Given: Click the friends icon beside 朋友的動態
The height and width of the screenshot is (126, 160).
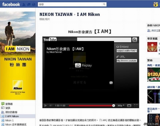Looking at the screenshot, I should pos(3,112).
